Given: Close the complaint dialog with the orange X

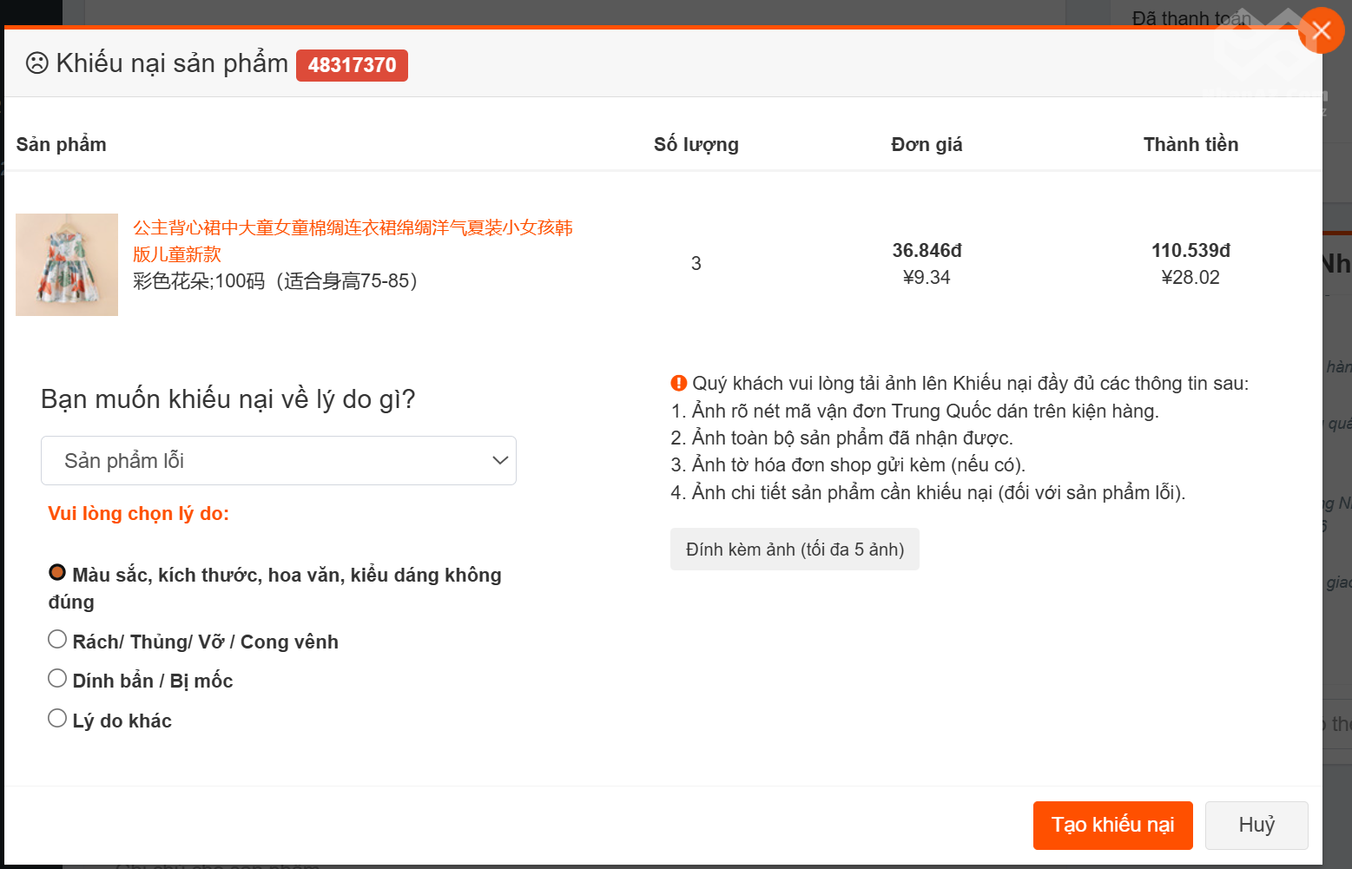Looking at the screenshot, I should pyautogui.click(x=1321, y=30).
